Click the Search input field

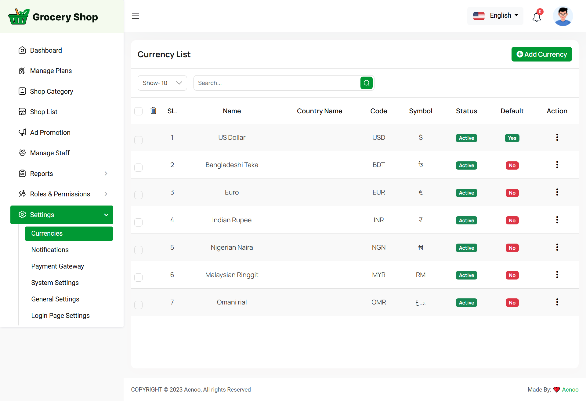[276, 83]
